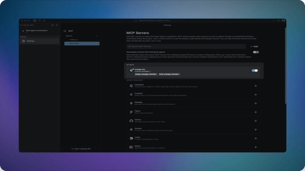Click the tab filter sliders icon
Screen dimensions: 305x171
pyautogui.click(x=52, y=25)
